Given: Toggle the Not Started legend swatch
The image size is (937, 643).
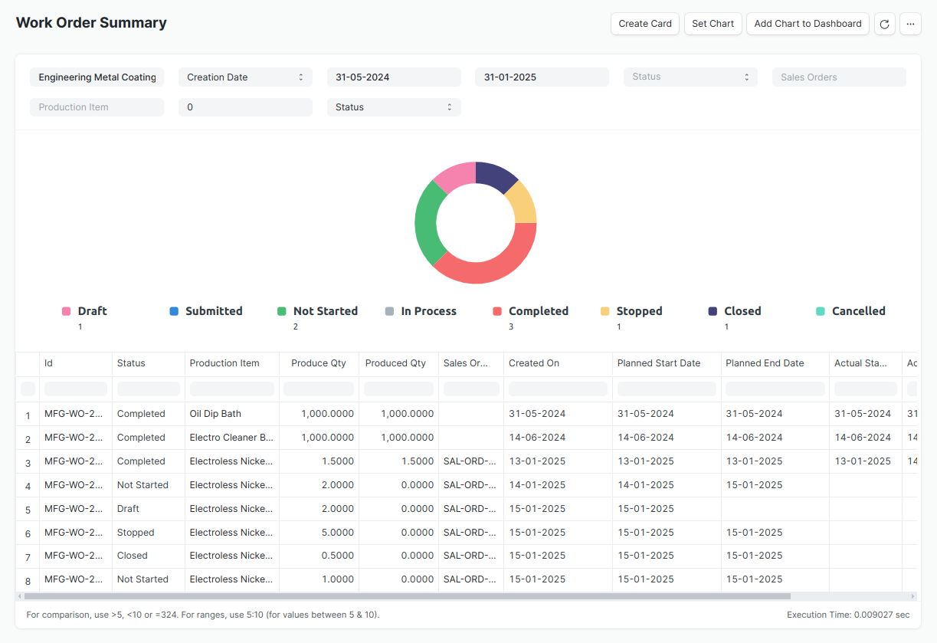Looking at the screenshot, I should (282, 311).
